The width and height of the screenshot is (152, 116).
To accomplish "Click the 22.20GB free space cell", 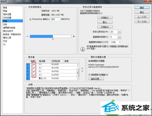I will 55,75.
